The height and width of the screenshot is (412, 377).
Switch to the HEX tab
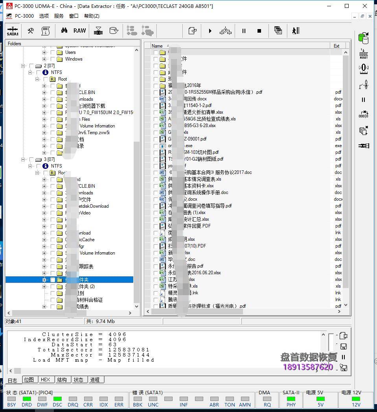tap(46, 380)
